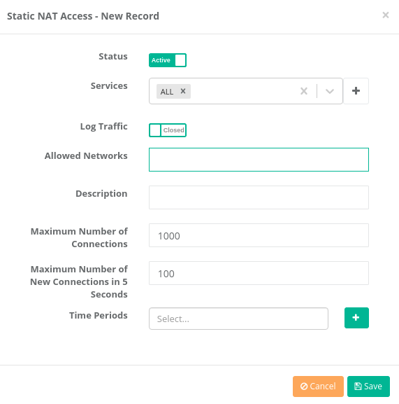This screenshot has width=399, height=404.
Task: Click the empty area of Services box
Action: coord(245,91)
